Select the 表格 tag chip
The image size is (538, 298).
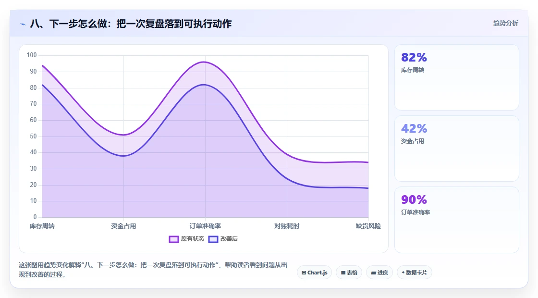tap(349, 273)
